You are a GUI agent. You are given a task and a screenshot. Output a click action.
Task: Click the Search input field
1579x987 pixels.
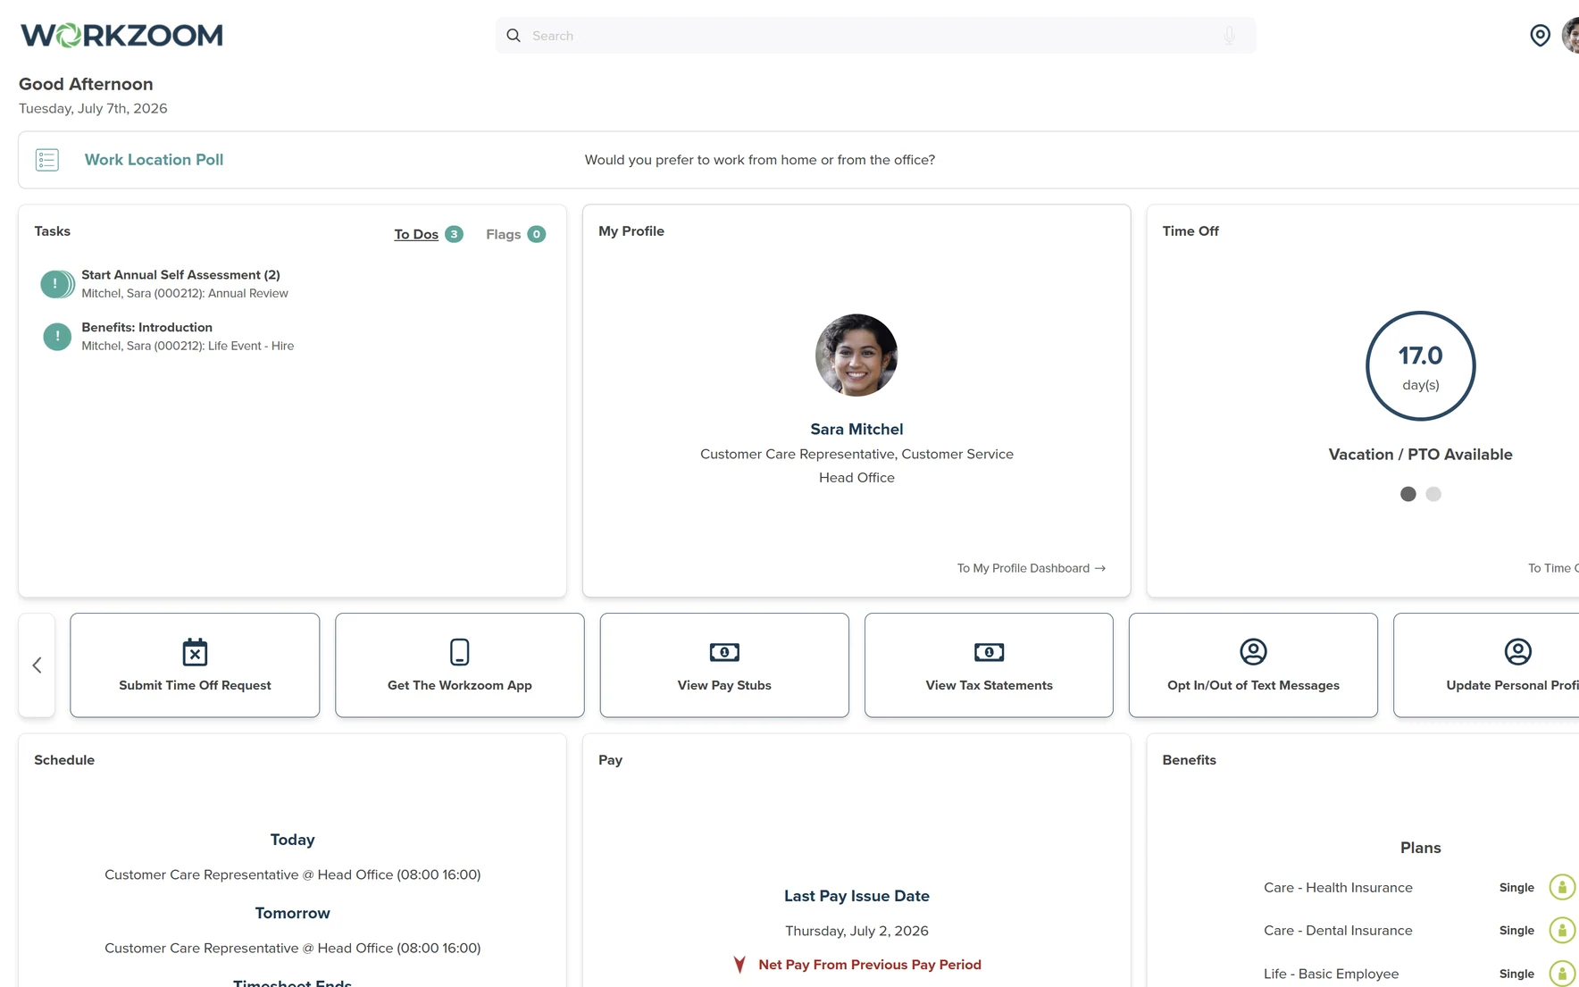(x=875, y=36)
